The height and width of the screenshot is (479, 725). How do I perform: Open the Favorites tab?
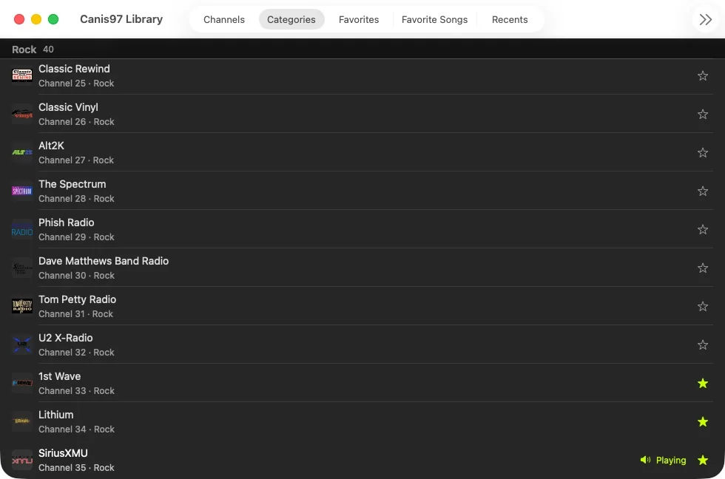(x=358, y=19)
